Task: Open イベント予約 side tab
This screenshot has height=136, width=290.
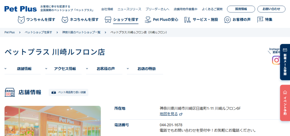Action: pyautogui.click(x=285, y=103)
